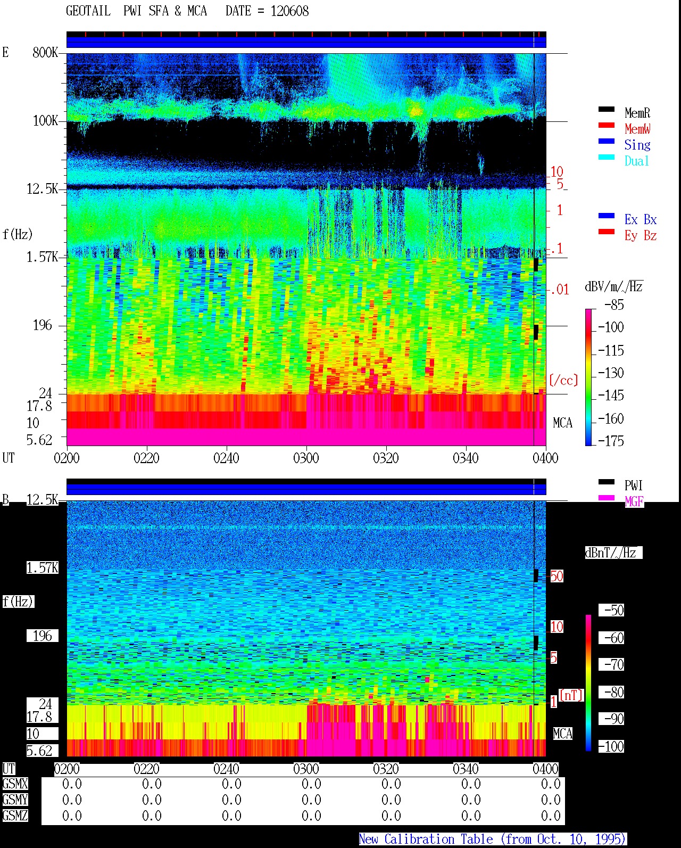681x848 pixels.
Task: Click the blue Sing legend swatch
Action: (x=606, y=142)
